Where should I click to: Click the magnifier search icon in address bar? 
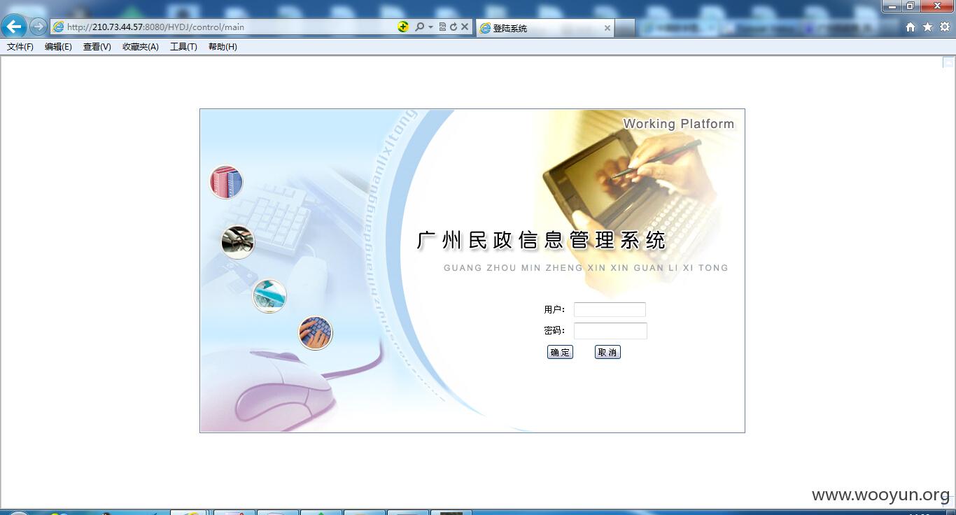(x=419, y=27)
